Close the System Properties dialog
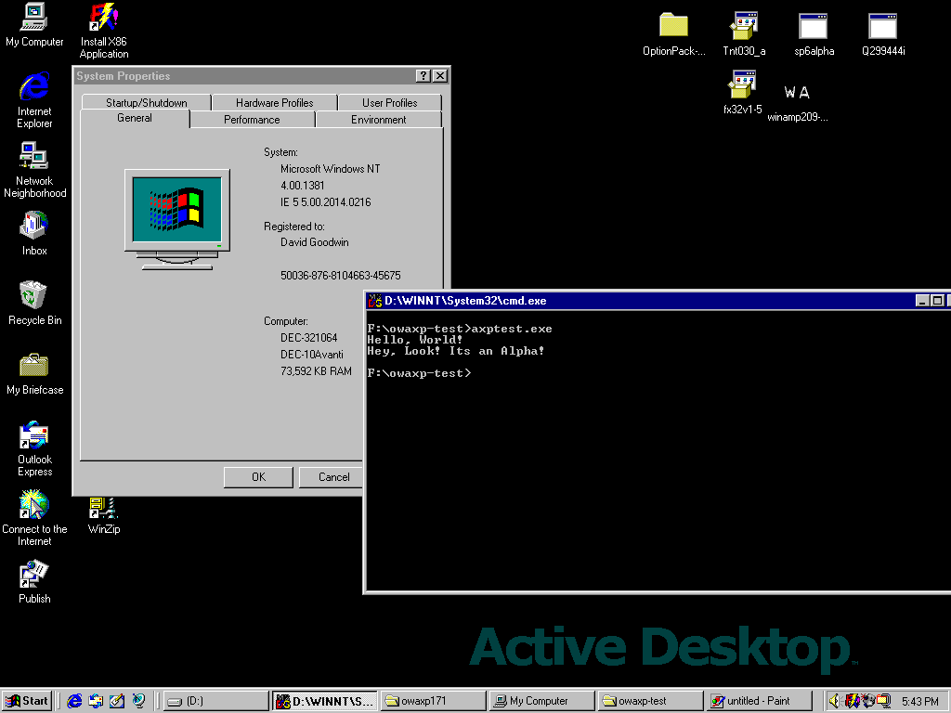The width and height of the screenshot is (951, 713). pyautogui.click(x=440, y=76)
